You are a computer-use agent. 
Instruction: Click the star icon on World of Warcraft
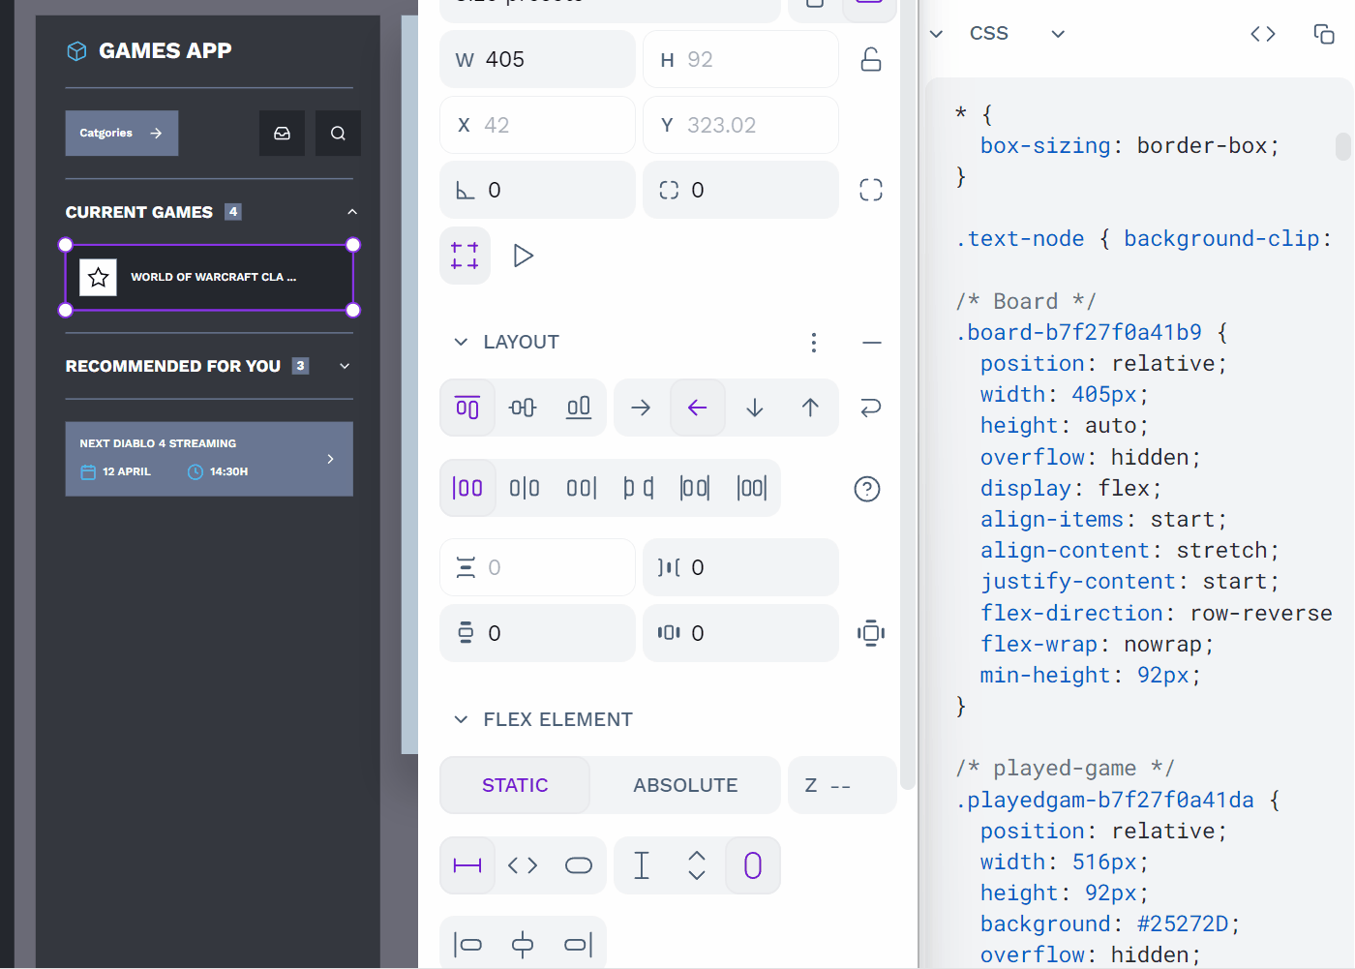point(98,277)
